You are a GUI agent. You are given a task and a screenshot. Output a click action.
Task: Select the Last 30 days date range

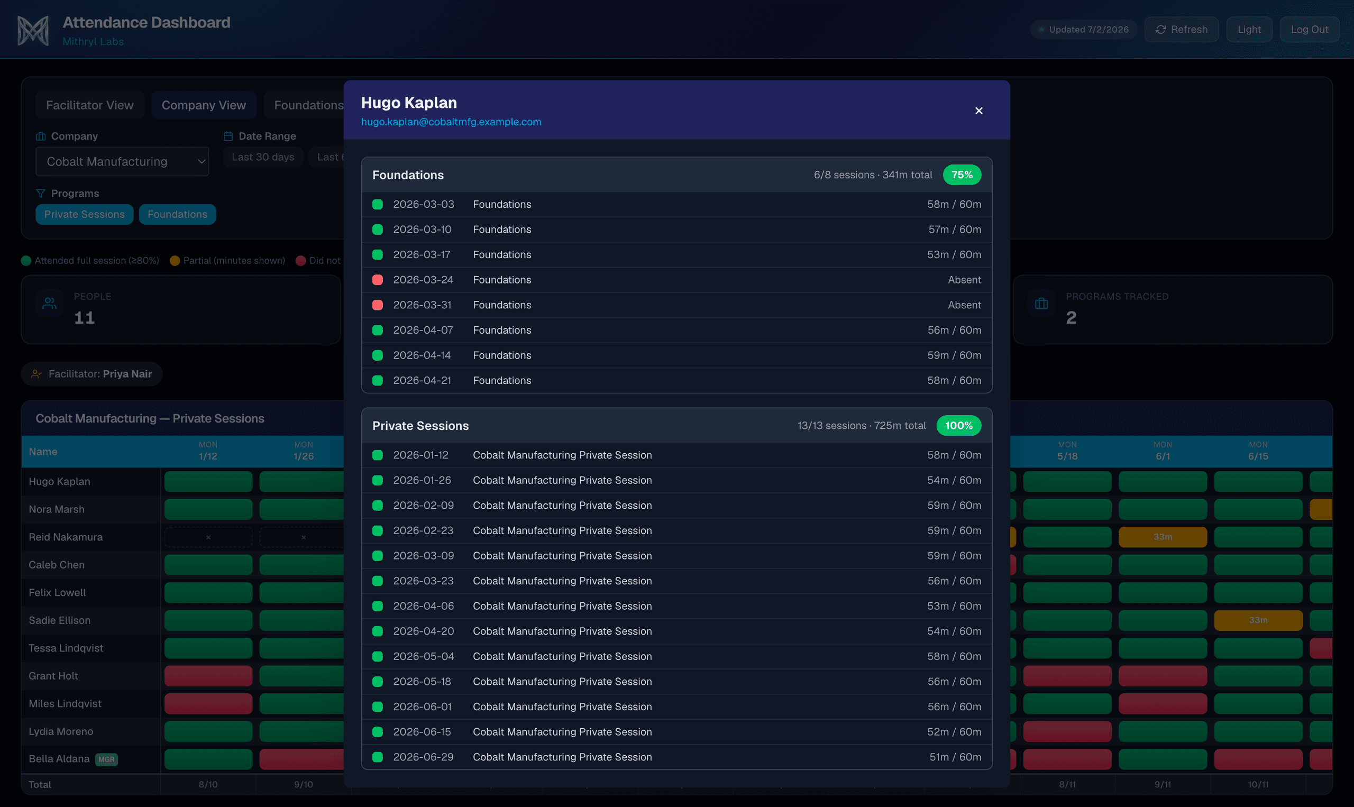coord(263,157)
